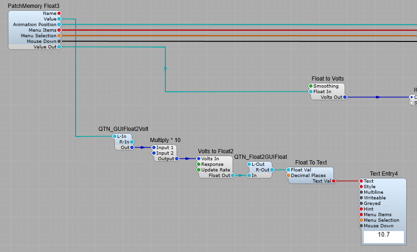
Task: Select the Update Rate pin on Volts to Float2
Action: click(198, 170)
